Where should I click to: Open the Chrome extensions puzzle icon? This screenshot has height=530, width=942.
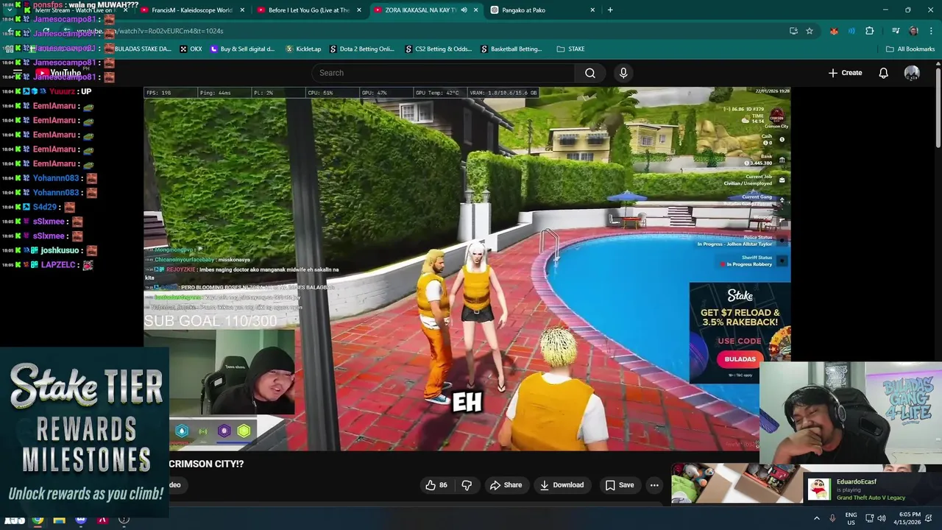pyautogui.click(x=870, y=31)
